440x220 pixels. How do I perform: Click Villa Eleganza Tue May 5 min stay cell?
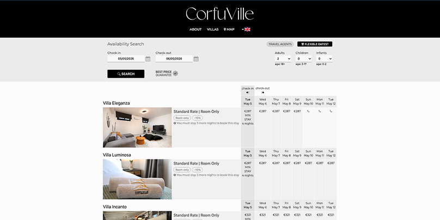(x=247, y=127)
